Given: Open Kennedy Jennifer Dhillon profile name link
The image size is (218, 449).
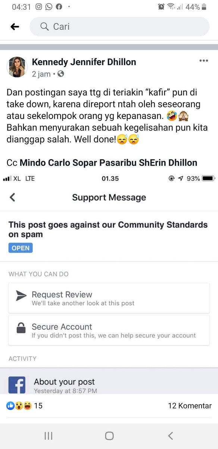Looking at the screenshot, I should click(84, 62).
